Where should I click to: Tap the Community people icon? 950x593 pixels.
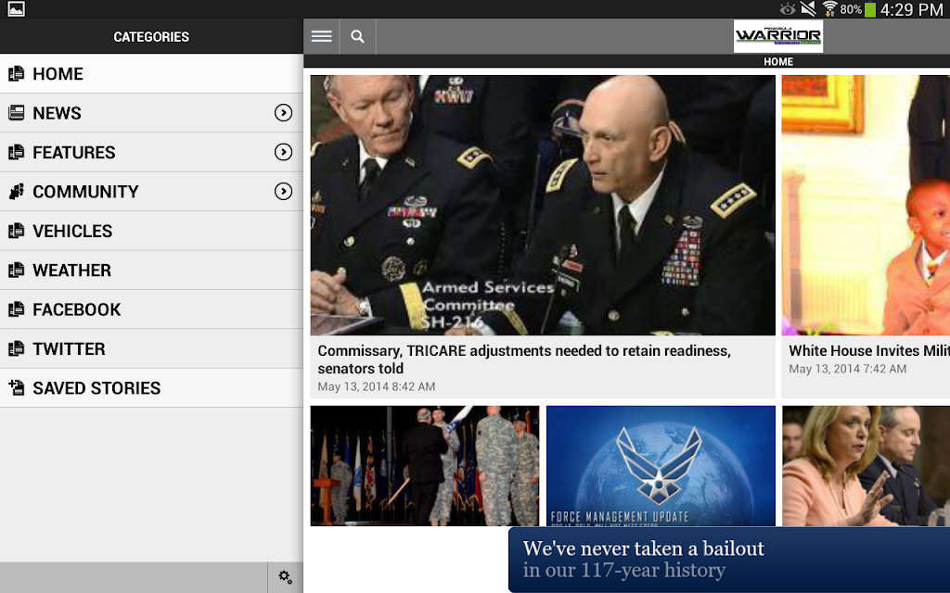(17, 191)
